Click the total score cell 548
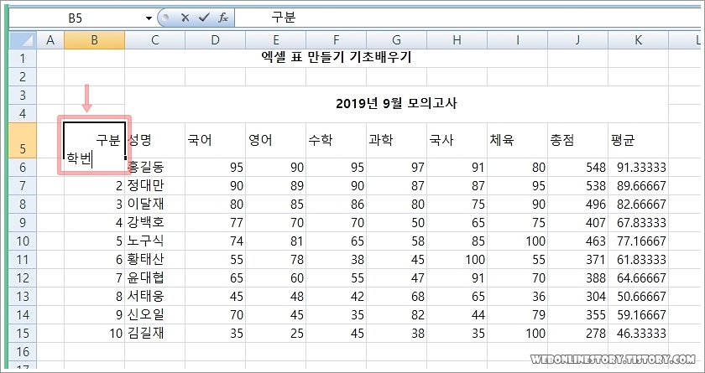Image resolution: width=705 pixels, height=373 pixels. pyautogui.click(x=577, y=167)
